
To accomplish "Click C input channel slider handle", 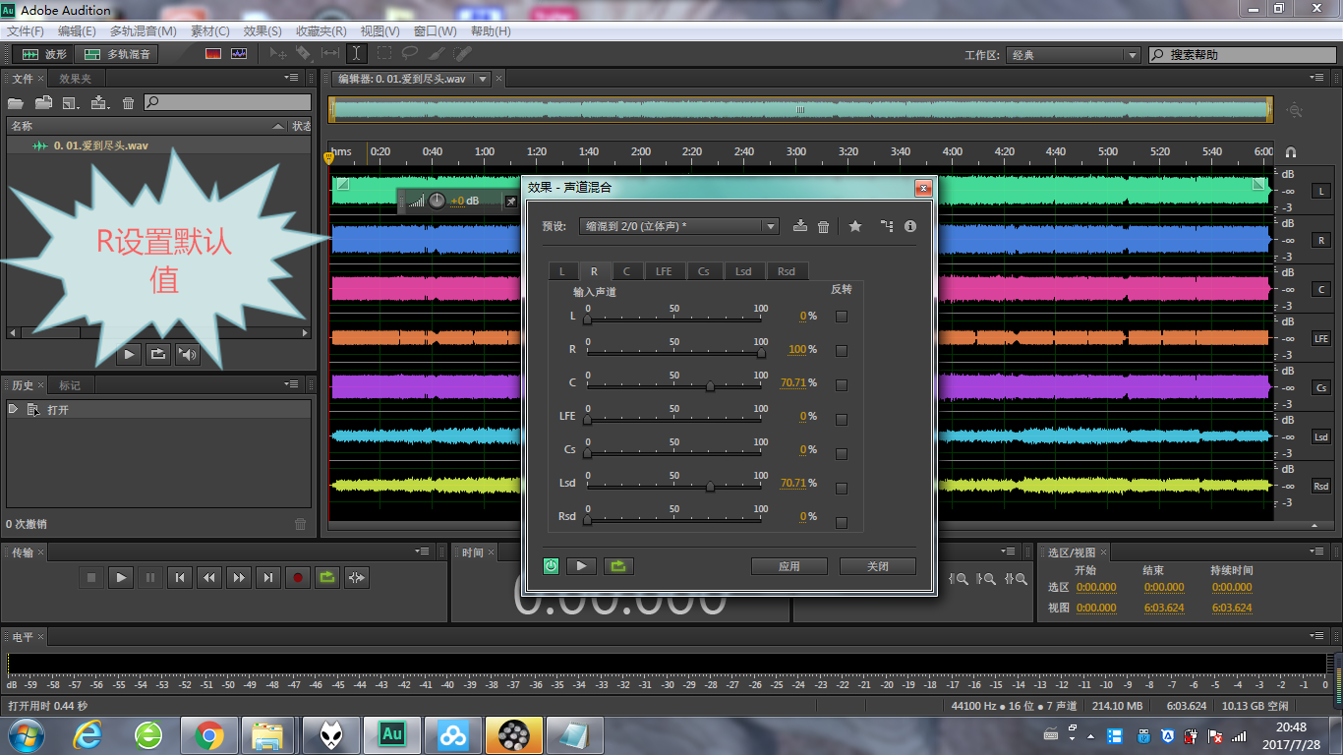I will (710, 386).
